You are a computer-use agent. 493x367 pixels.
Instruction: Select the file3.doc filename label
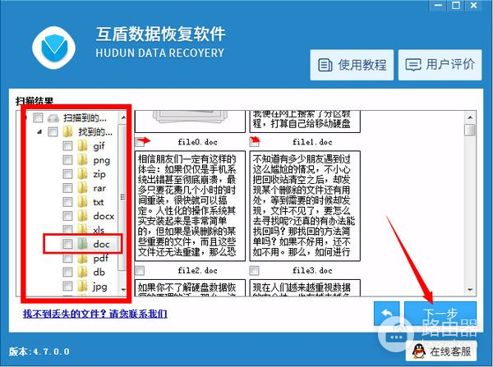tap(312, 271)
